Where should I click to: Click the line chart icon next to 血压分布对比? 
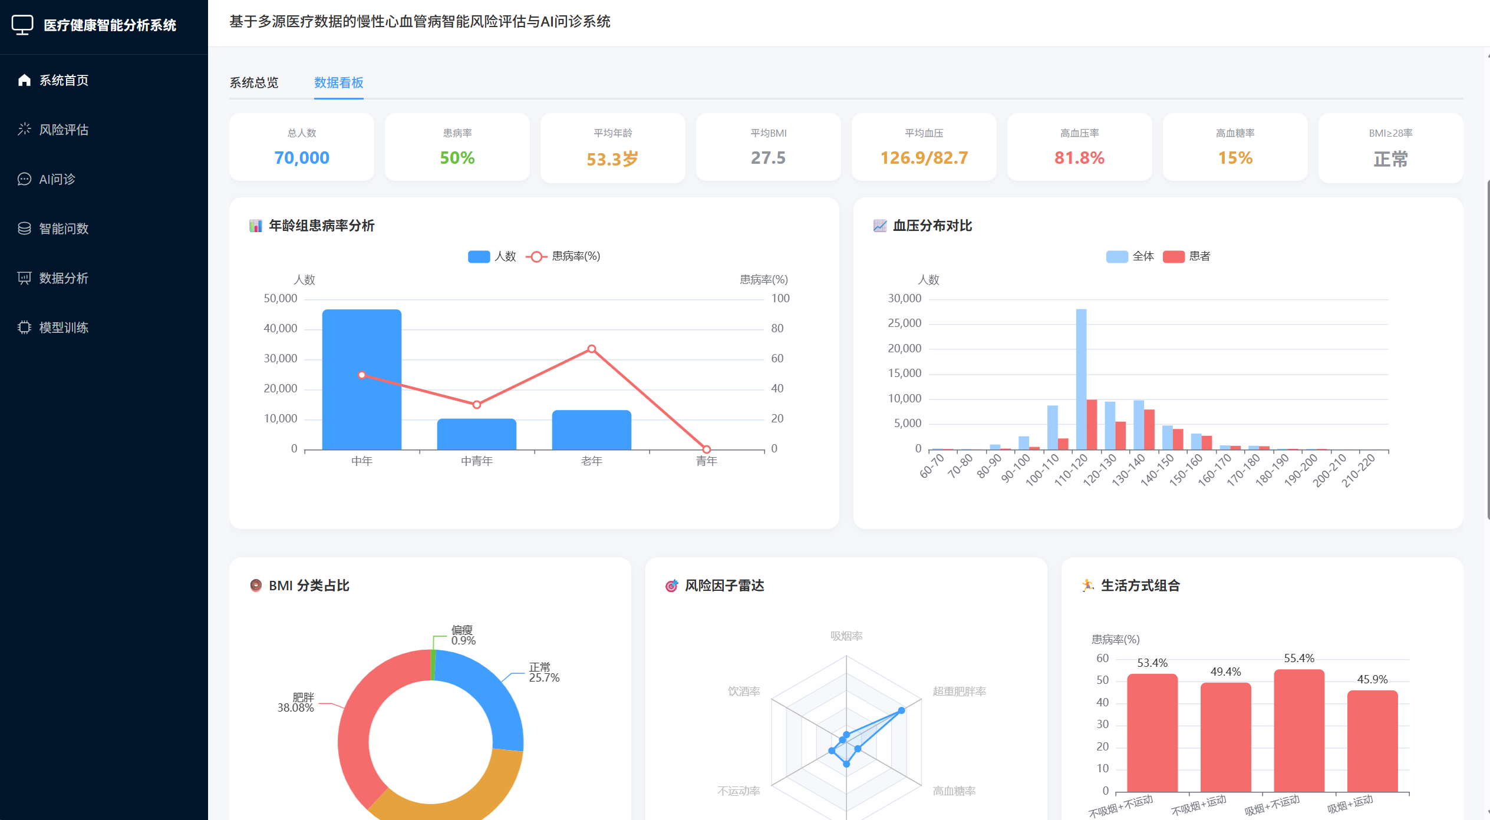(x=879, y=226)
